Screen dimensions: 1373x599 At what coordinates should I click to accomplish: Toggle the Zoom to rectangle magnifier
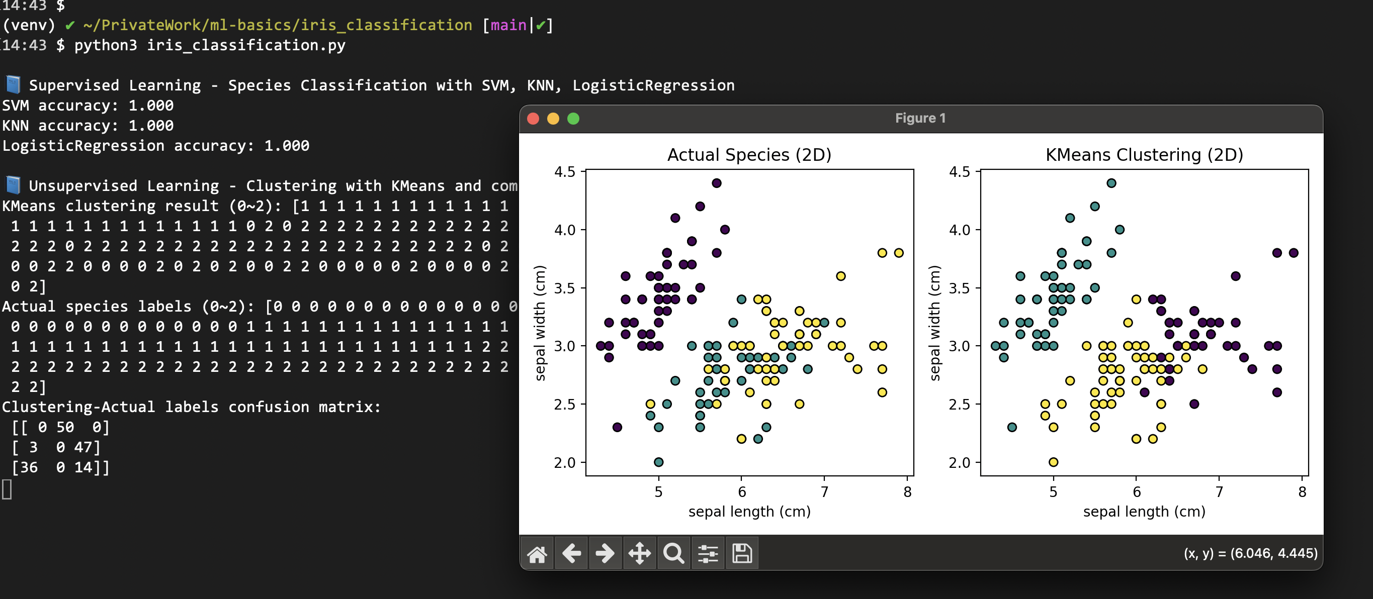[x=673, y=554]
